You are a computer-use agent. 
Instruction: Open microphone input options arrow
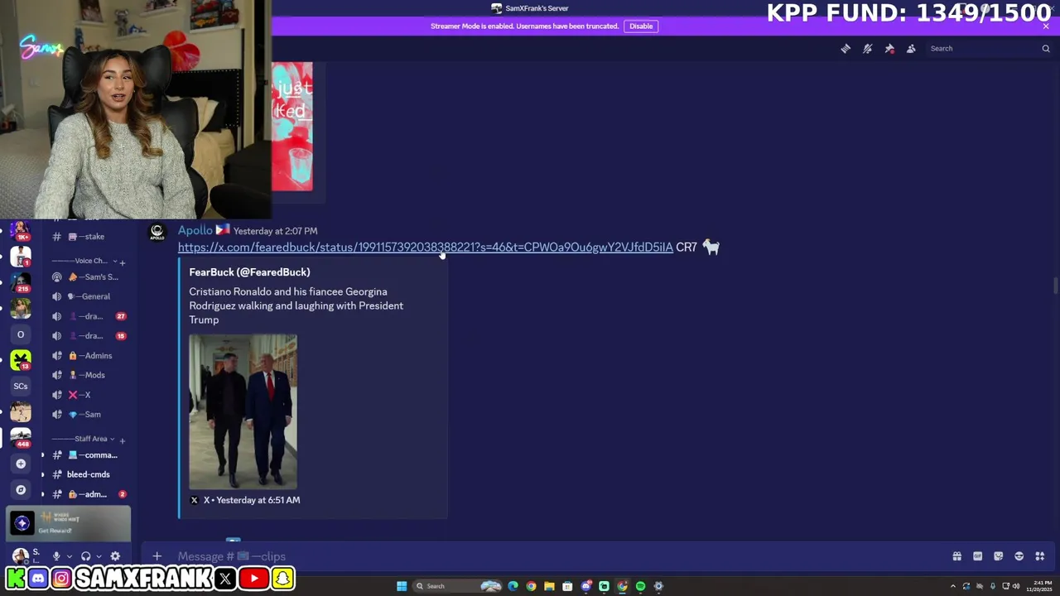coord(69,557)
